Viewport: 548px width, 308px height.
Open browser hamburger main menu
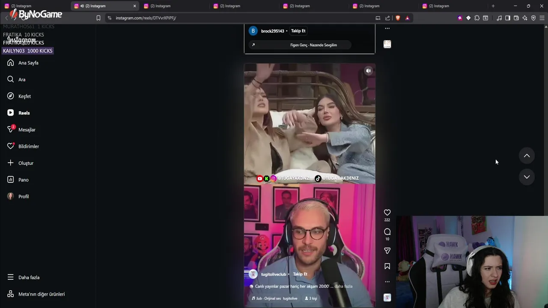[x=542, y=18]
